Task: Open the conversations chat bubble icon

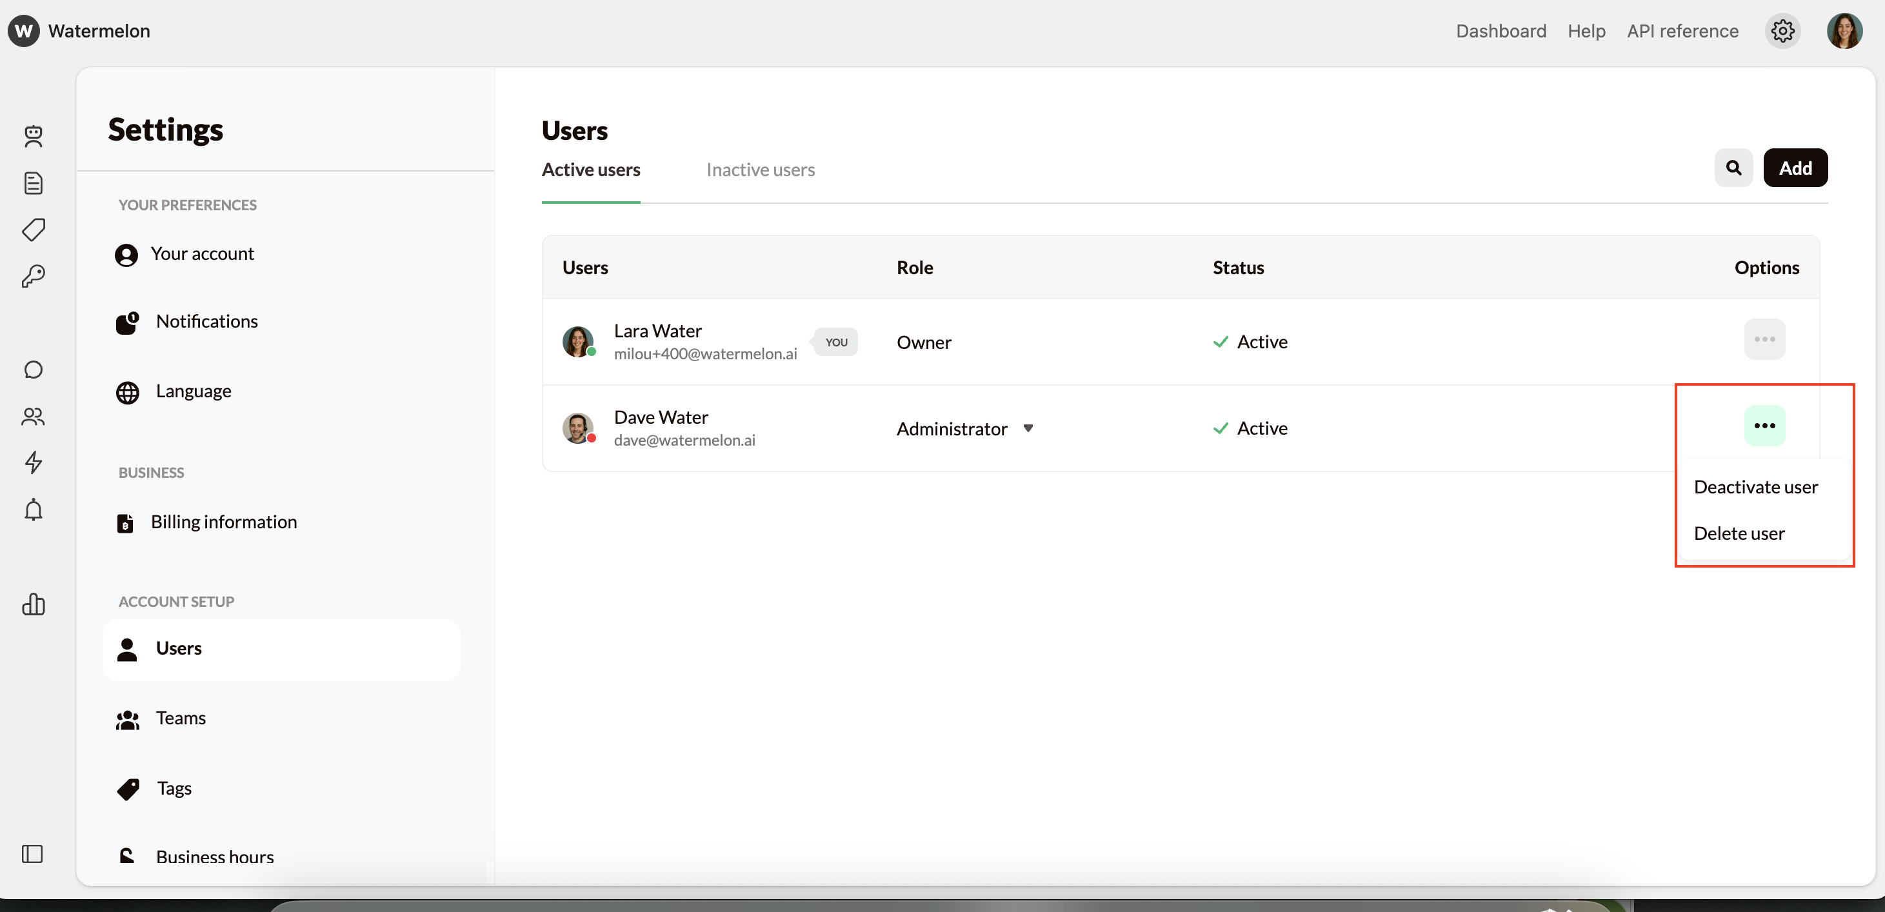Action: pyautogui.click(x=34, y=370)
